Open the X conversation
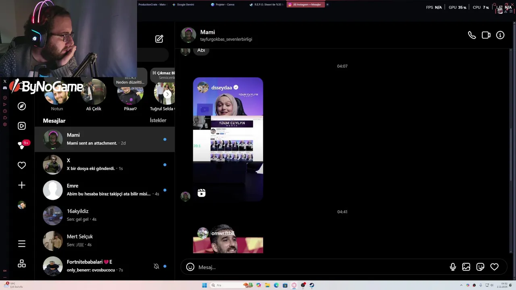 pyautogui.click(x=105, y=164)
